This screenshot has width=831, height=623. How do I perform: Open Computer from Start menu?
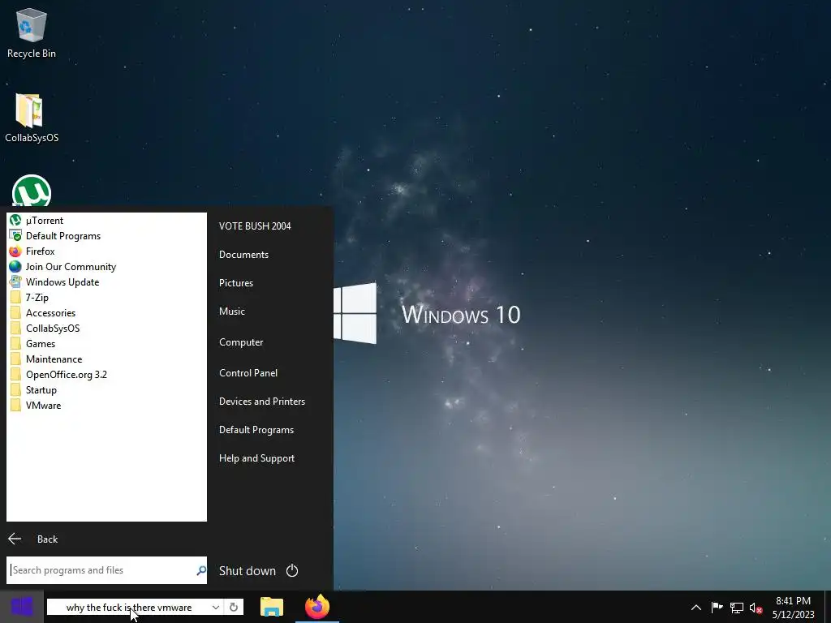241,342
